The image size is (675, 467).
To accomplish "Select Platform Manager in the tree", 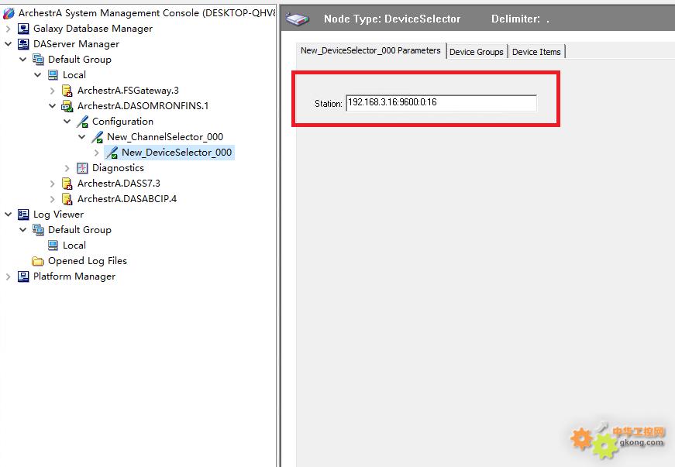I will coord(74,276).
